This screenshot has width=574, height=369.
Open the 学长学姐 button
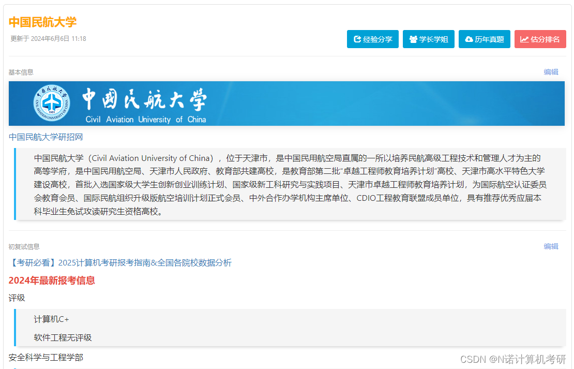(428, 39)
